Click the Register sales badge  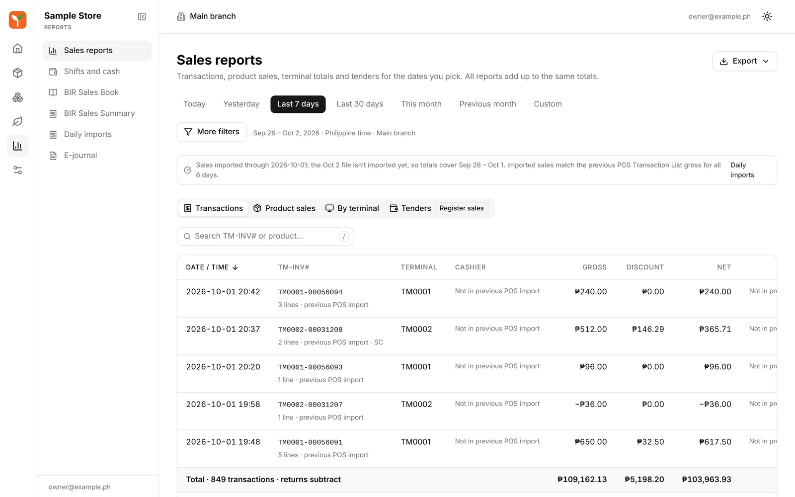coord(462,208)
